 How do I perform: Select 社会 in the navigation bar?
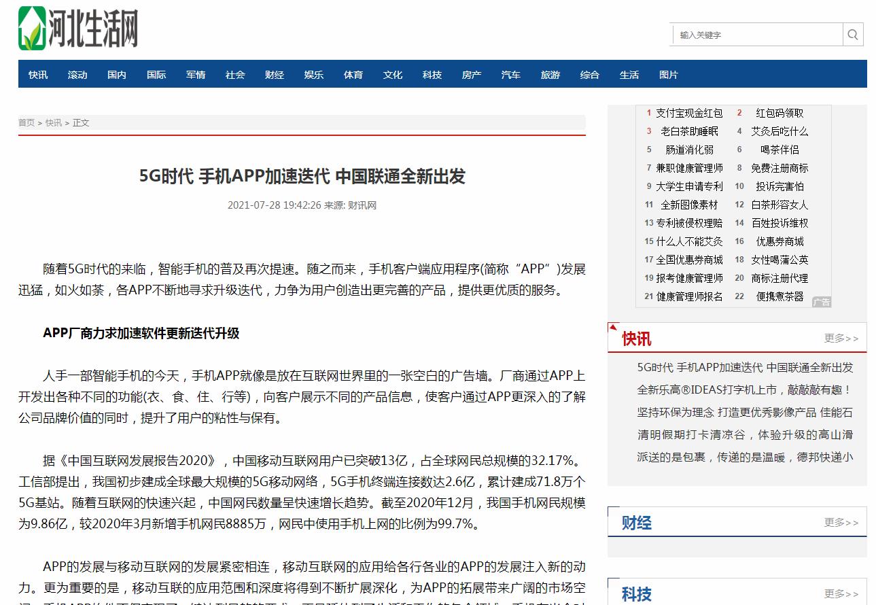coord(235,75)
